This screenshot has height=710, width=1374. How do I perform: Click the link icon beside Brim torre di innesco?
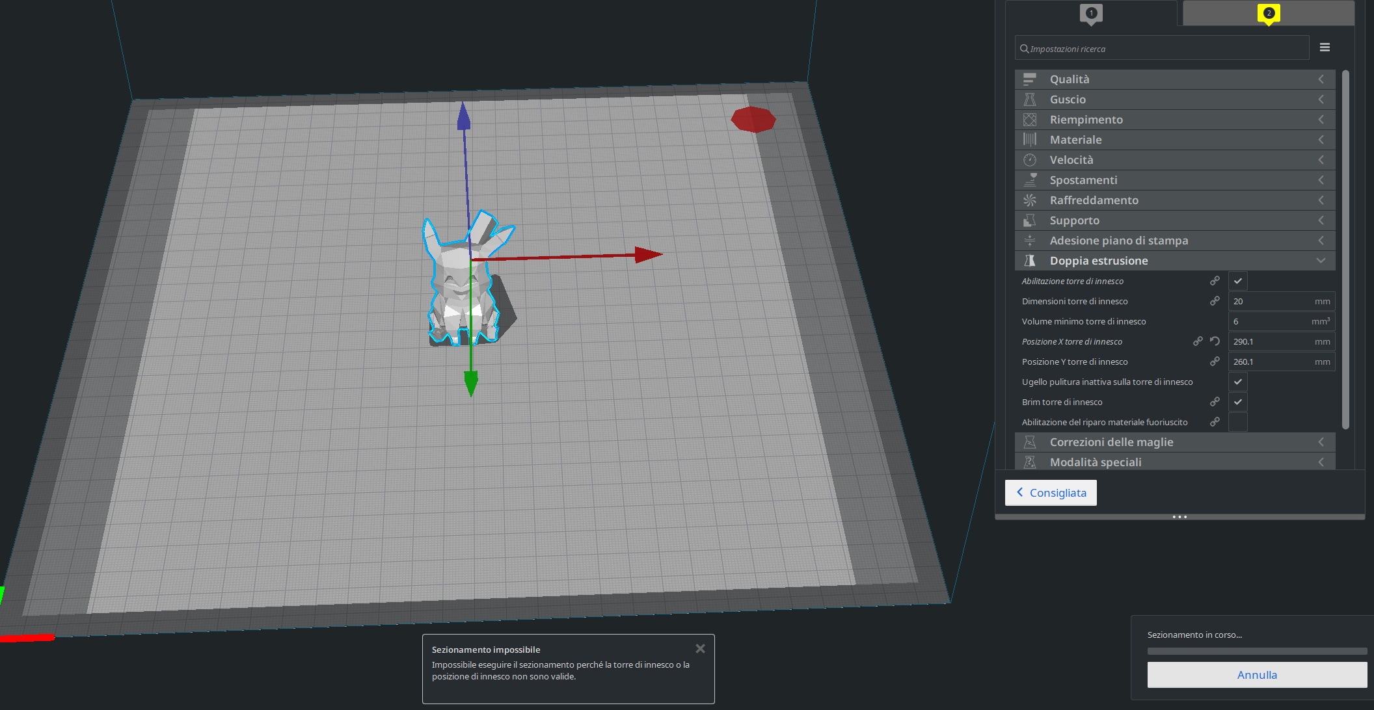1215,402
